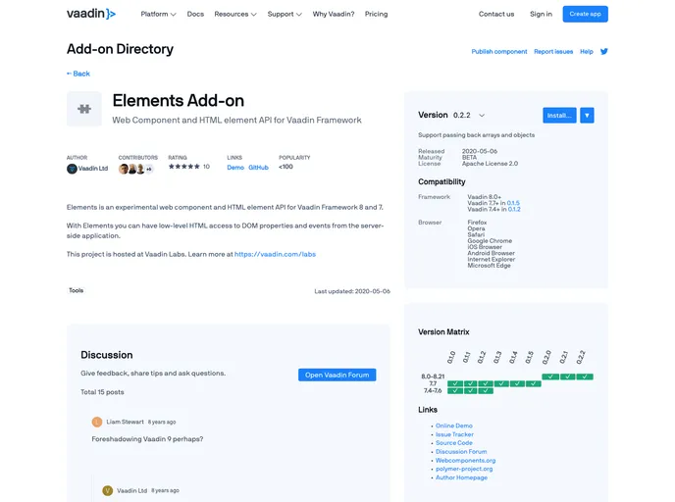Click the popularity value <100
Image resolution: width=675 pixels, height=502 pixels.
tap(286, 167)
